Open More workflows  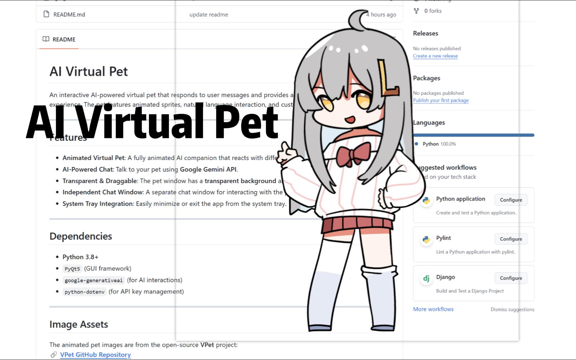(433, 309)
